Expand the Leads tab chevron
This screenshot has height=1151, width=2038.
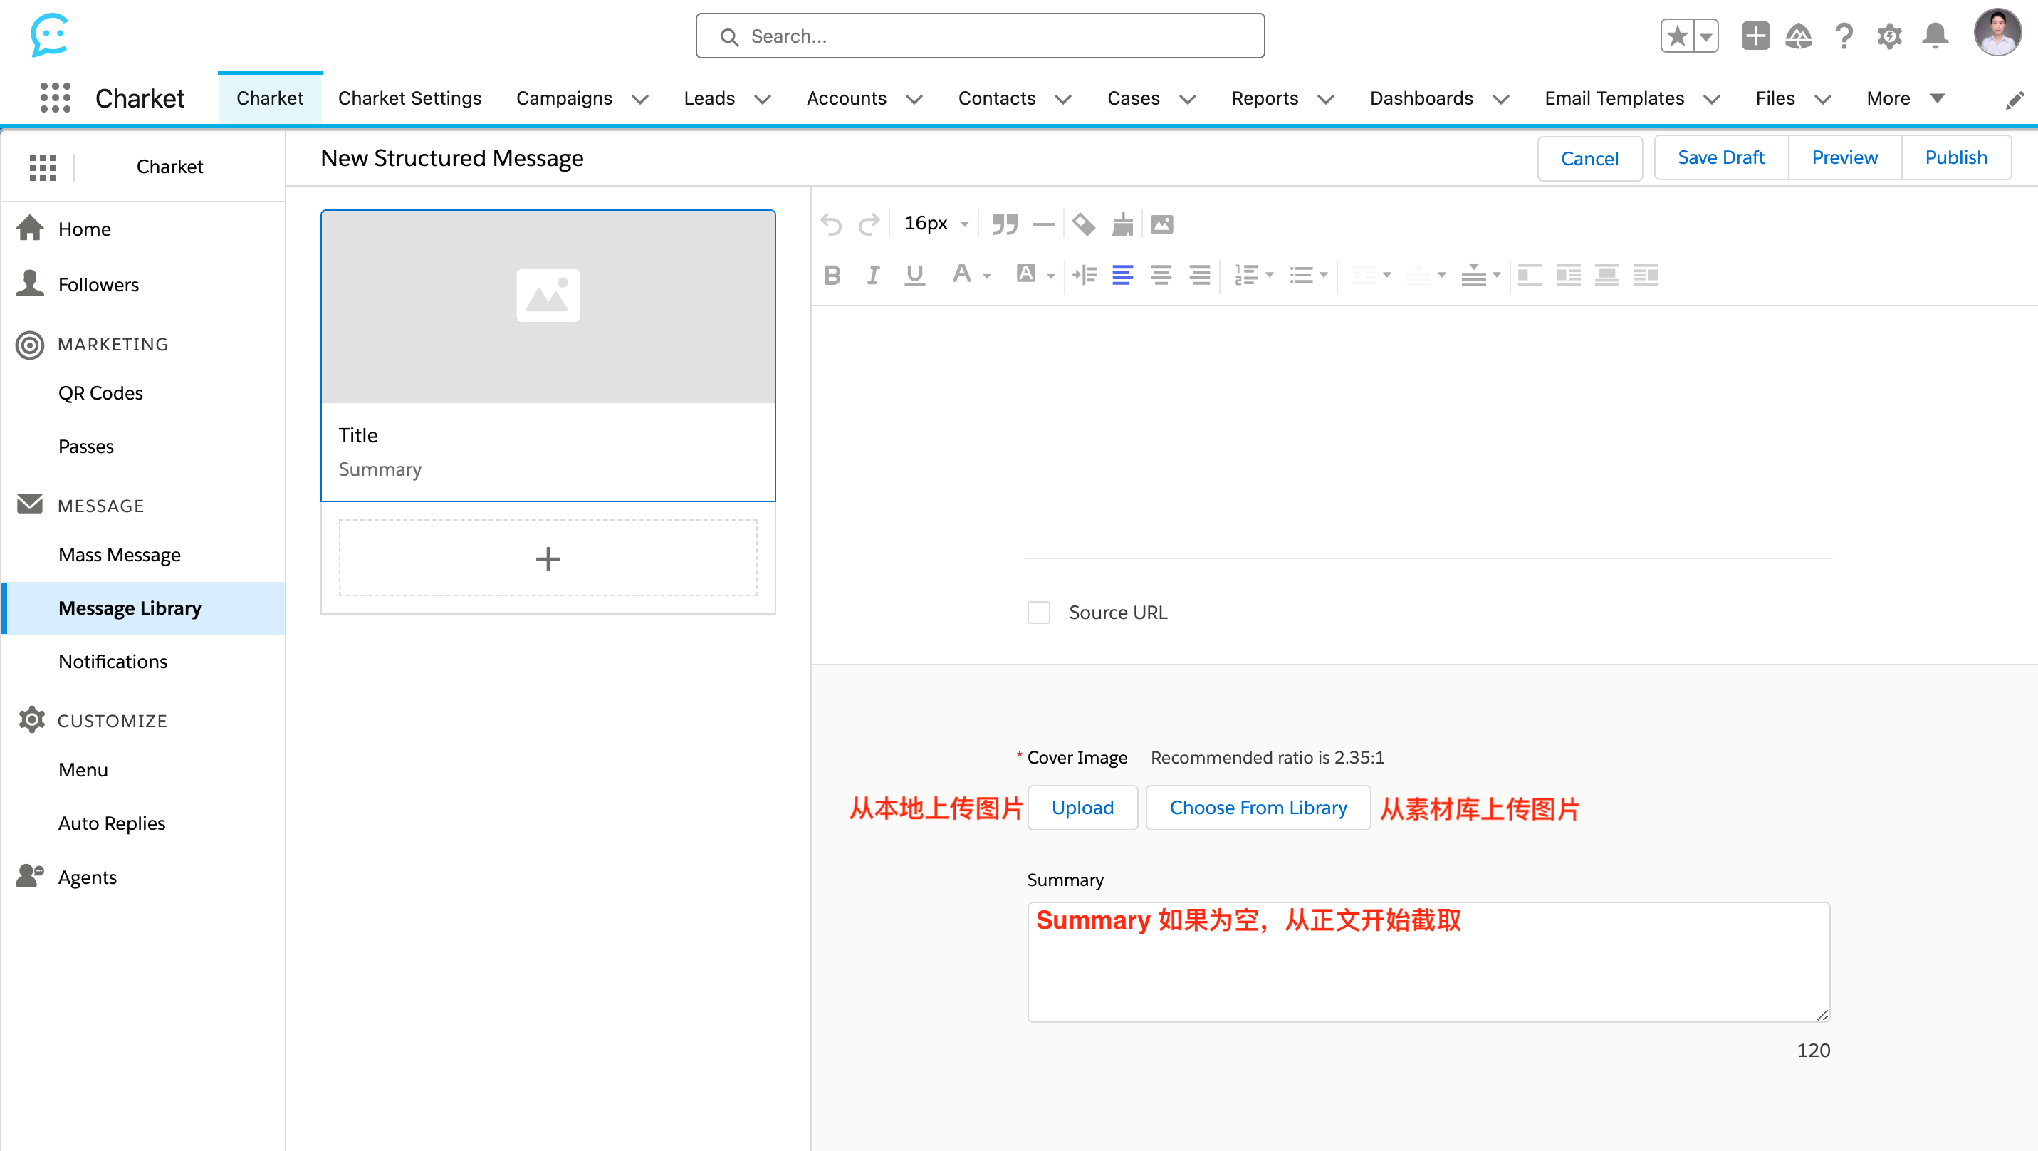pyautogui.click(x=762, y=99)
